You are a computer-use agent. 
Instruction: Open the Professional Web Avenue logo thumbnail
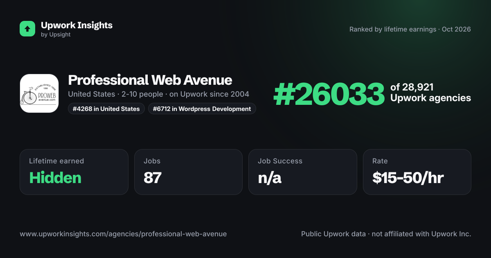click(39, 93)
